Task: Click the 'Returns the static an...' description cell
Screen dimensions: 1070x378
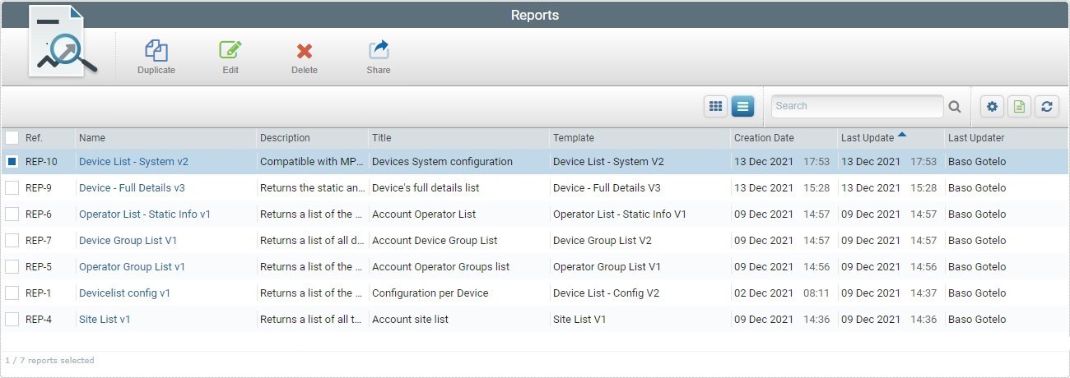Action: coord(312,188)
